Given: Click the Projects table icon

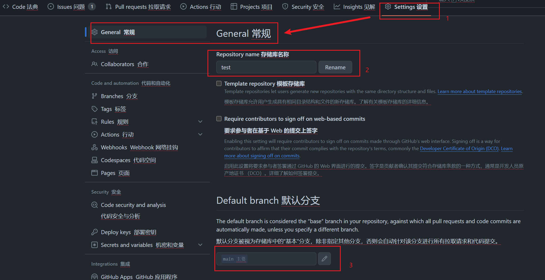Looking at the screenshot, I should pyautogui.click(x=234, y=7).
